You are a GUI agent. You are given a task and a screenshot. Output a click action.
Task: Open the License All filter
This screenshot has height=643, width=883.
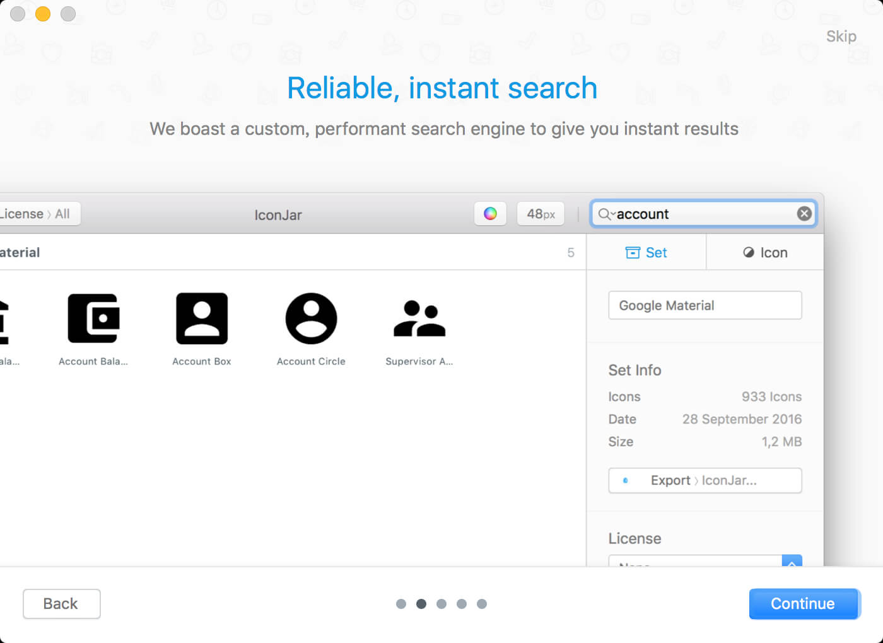[x=37, y=214]
